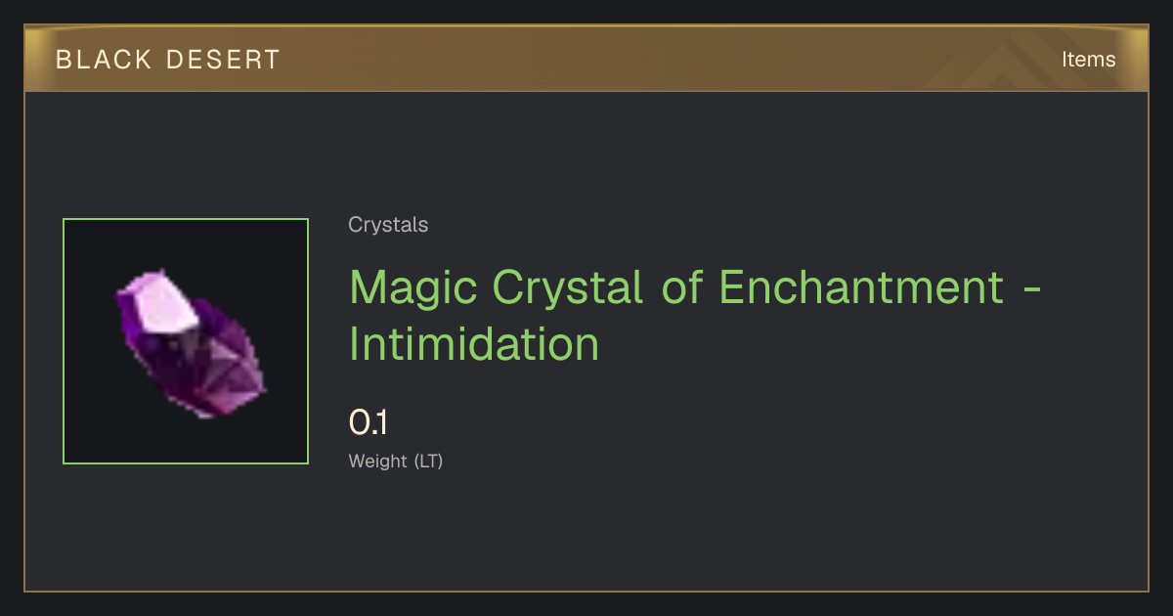Click the Weight (LT) label
This screenshot has width=1173, height=616.
coord(396,461)
